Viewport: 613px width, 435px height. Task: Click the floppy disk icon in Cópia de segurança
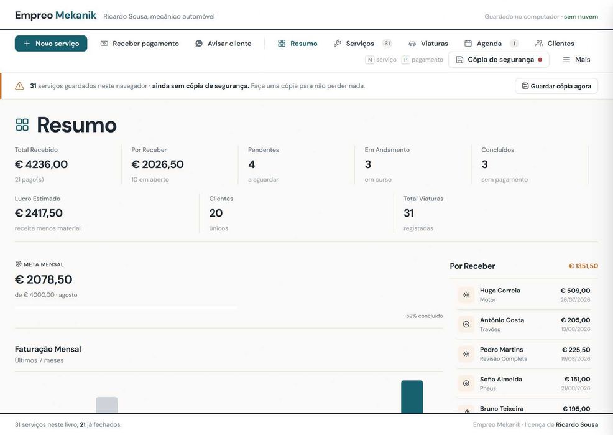tap(460, 60)
